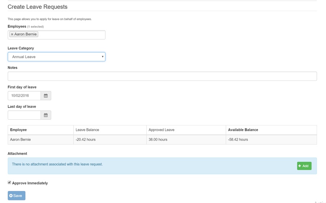The height and width of the screenshot is (203, 326).
Task: Click the Leave Category label
Action: point(21,48)
